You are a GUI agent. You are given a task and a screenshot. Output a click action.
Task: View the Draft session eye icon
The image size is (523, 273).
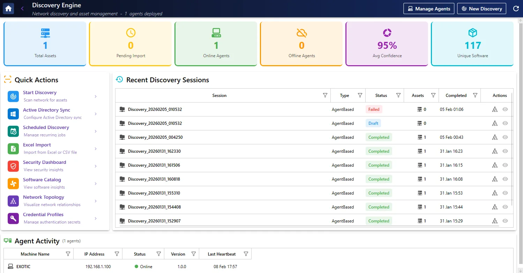click(x=505, y=123)
